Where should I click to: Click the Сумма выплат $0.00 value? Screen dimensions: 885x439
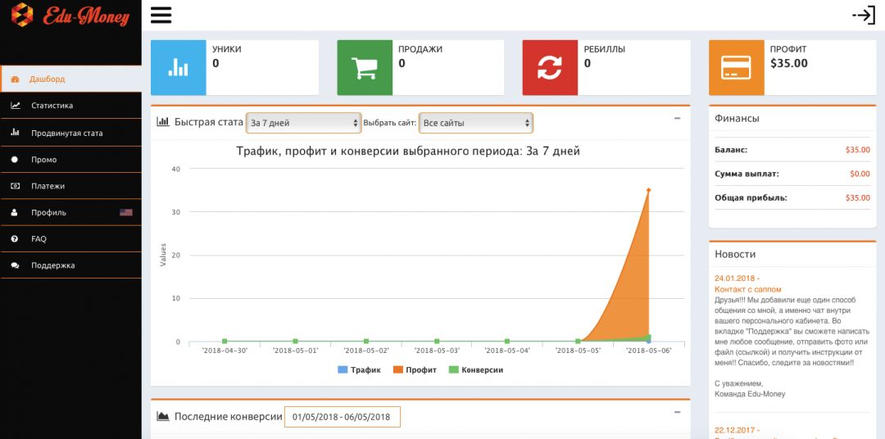(x=860, y=174)
